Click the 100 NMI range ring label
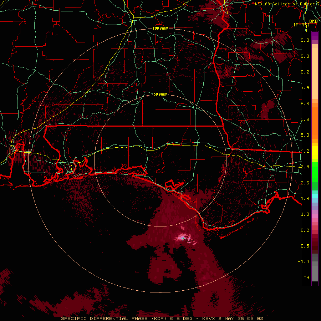 [x=160, y=28]
